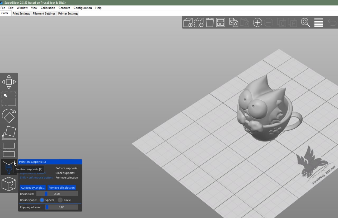
Task: Select the Rotate gizmo tool
Action: click(9, 116)
